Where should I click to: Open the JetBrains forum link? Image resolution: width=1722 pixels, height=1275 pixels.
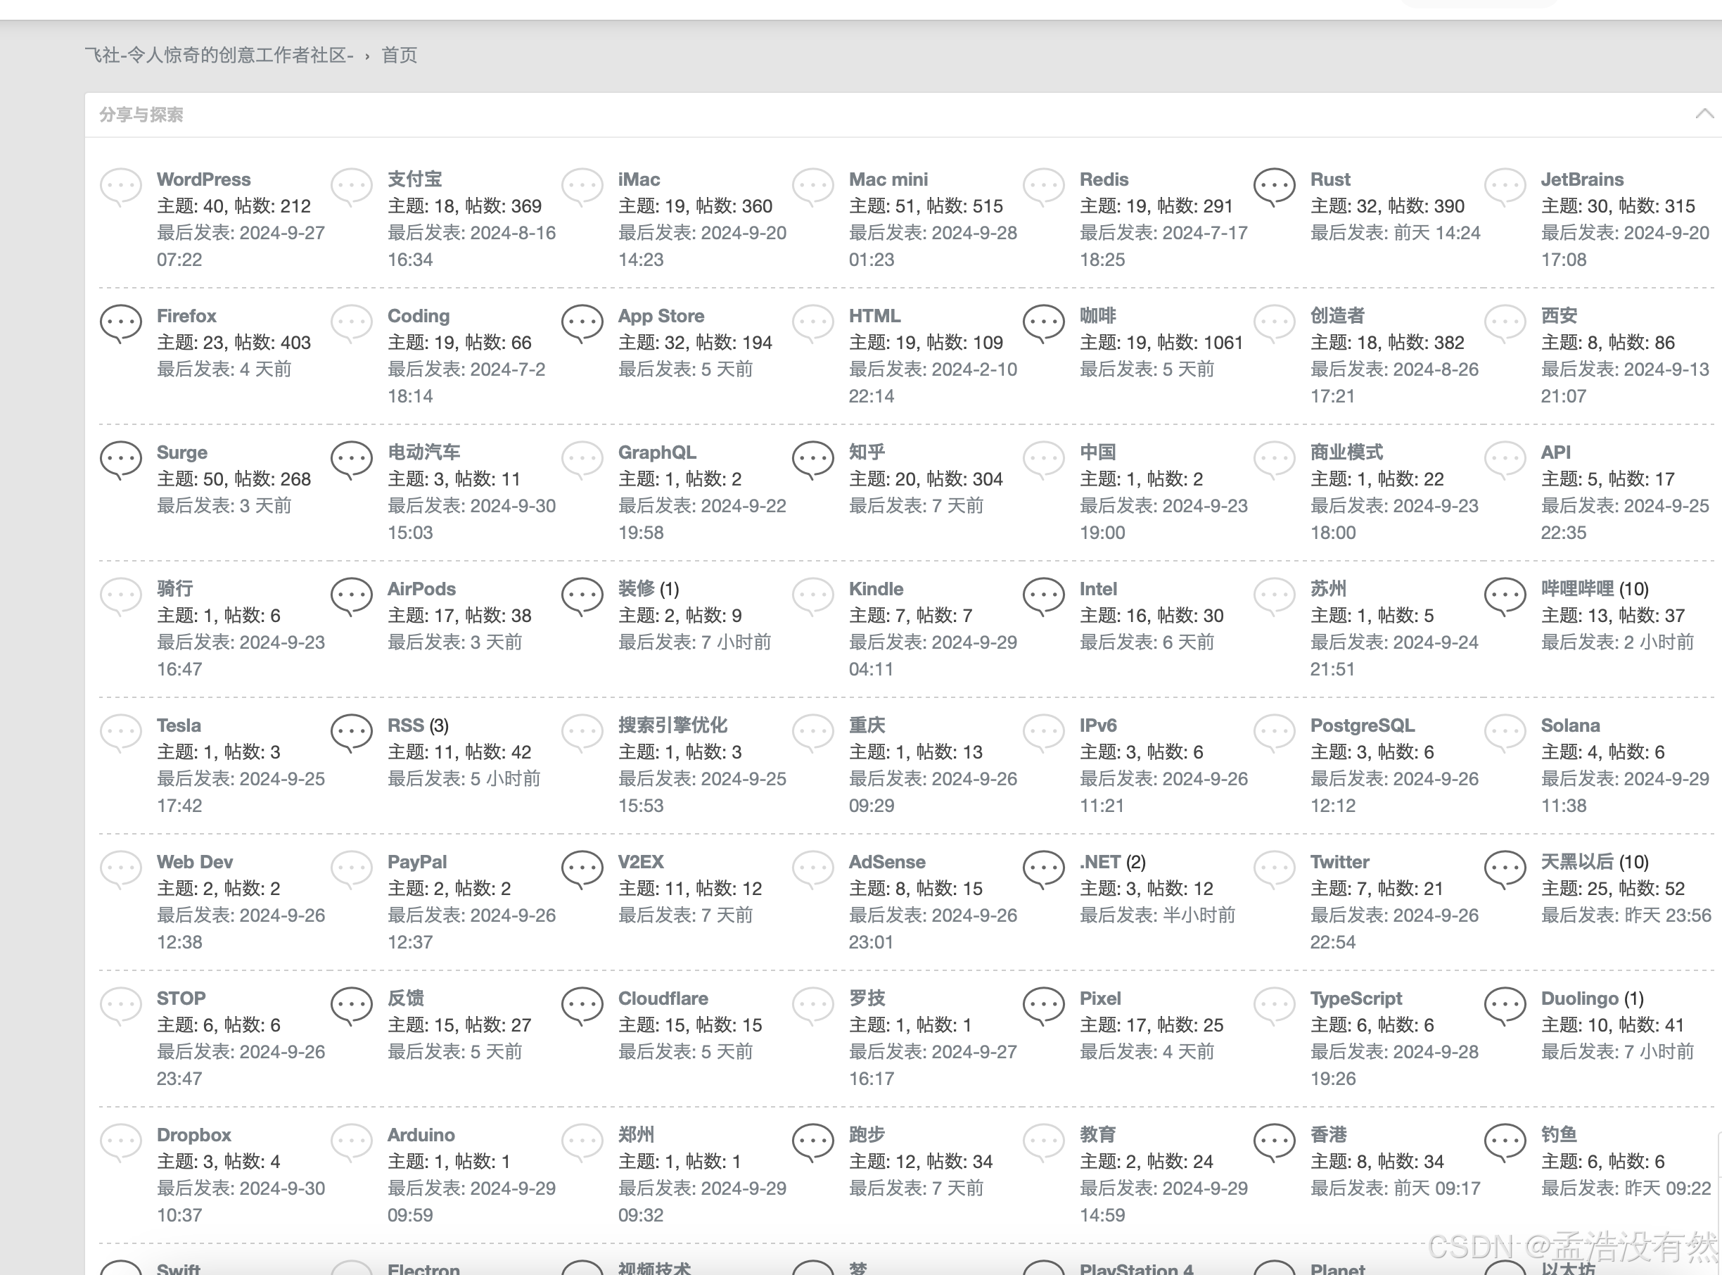[1581, 179]
